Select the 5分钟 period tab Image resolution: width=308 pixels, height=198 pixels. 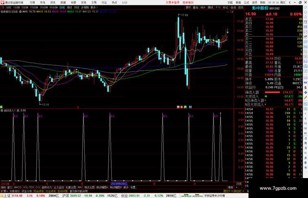[x=25, y=7]
